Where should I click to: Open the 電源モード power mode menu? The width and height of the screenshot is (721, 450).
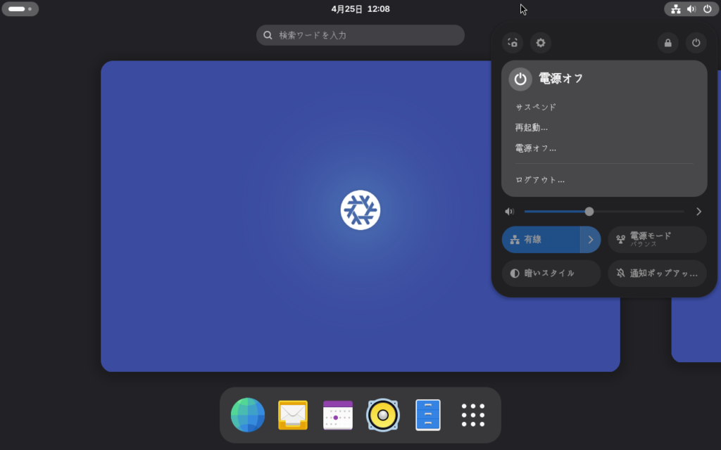(x=657, y=240)
